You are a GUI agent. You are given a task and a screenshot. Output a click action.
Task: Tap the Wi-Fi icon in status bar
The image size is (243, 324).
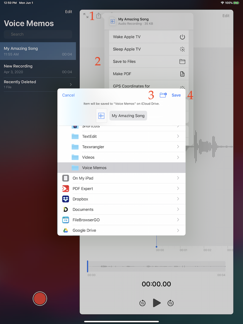click(223, 3)
